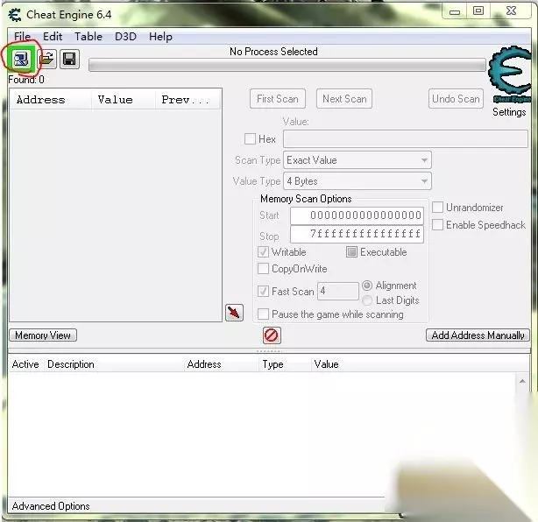Viewport: 538px width, 522px height.
Task: Select the Last Digits radio button
Action: click(x=367, y=300)
